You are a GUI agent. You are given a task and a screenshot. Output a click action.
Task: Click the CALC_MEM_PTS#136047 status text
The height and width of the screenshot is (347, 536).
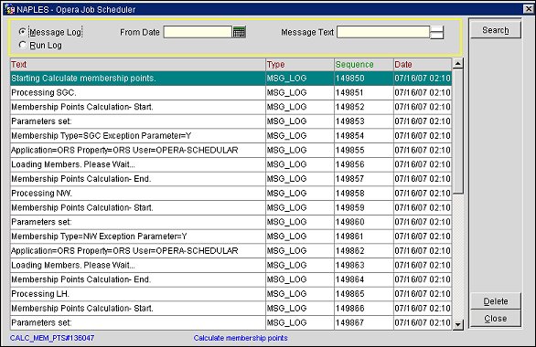[x=52, y=338]
